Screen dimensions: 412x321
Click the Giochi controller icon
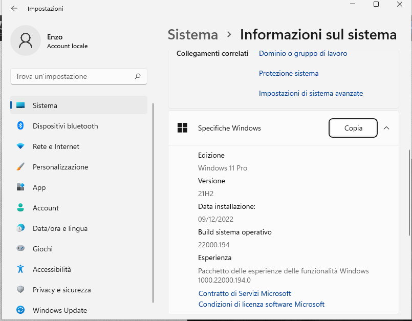click(20, 248)
